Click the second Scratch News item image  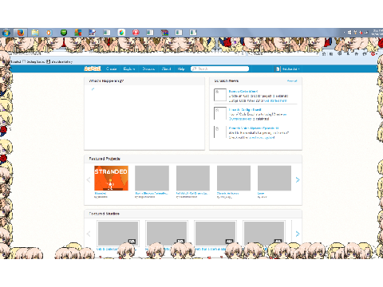tap(220, 113)
